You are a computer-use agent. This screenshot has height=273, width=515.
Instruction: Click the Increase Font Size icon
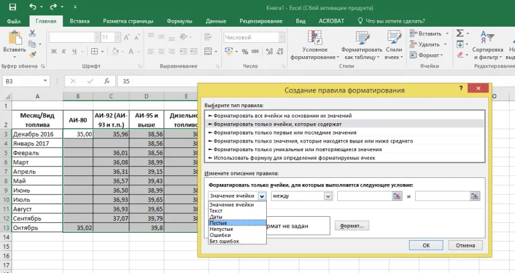click(127, 37)
